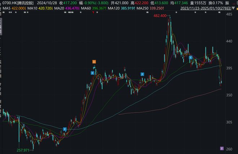Click the 482.400 highest price label
The height and width of the screenshot is (154, 238).
pos(160,16)
